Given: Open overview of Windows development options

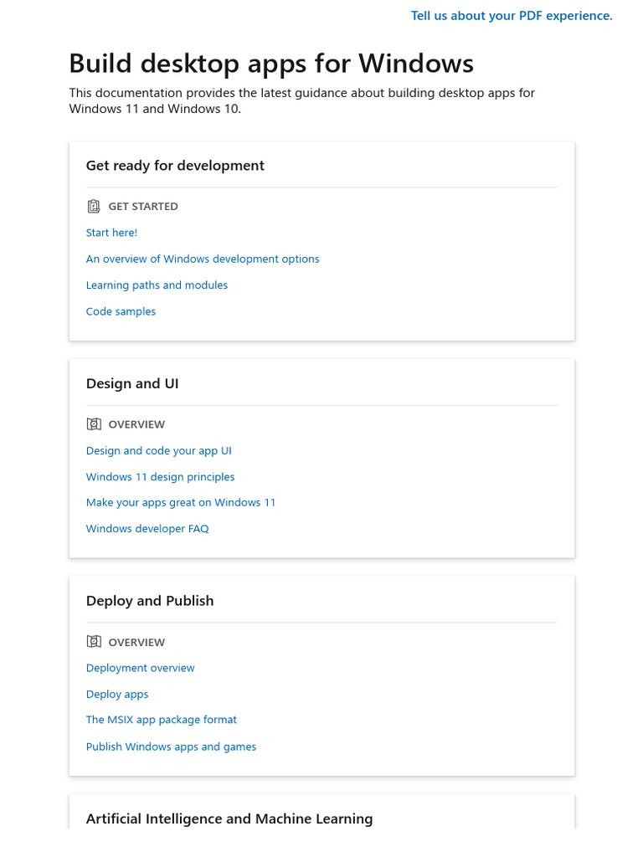Looking at the screenshot, I should pyautogui.click(x=203, y=259).
